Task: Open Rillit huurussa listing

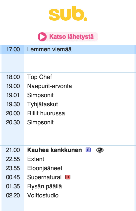Action: click(46, 113)
